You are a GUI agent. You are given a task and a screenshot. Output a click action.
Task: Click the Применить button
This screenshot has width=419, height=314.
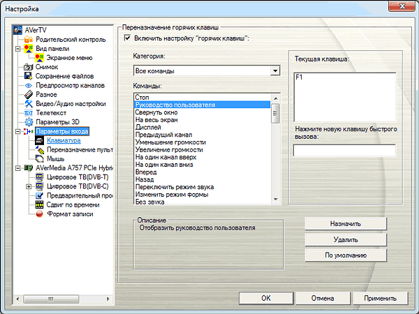pos(381,298)
